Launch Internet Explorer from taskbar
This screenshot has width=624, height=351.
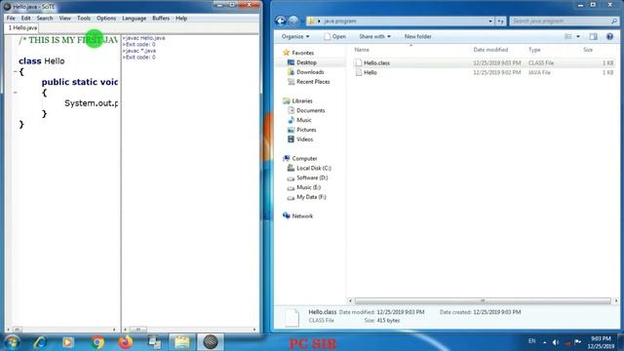click(40, 342)
